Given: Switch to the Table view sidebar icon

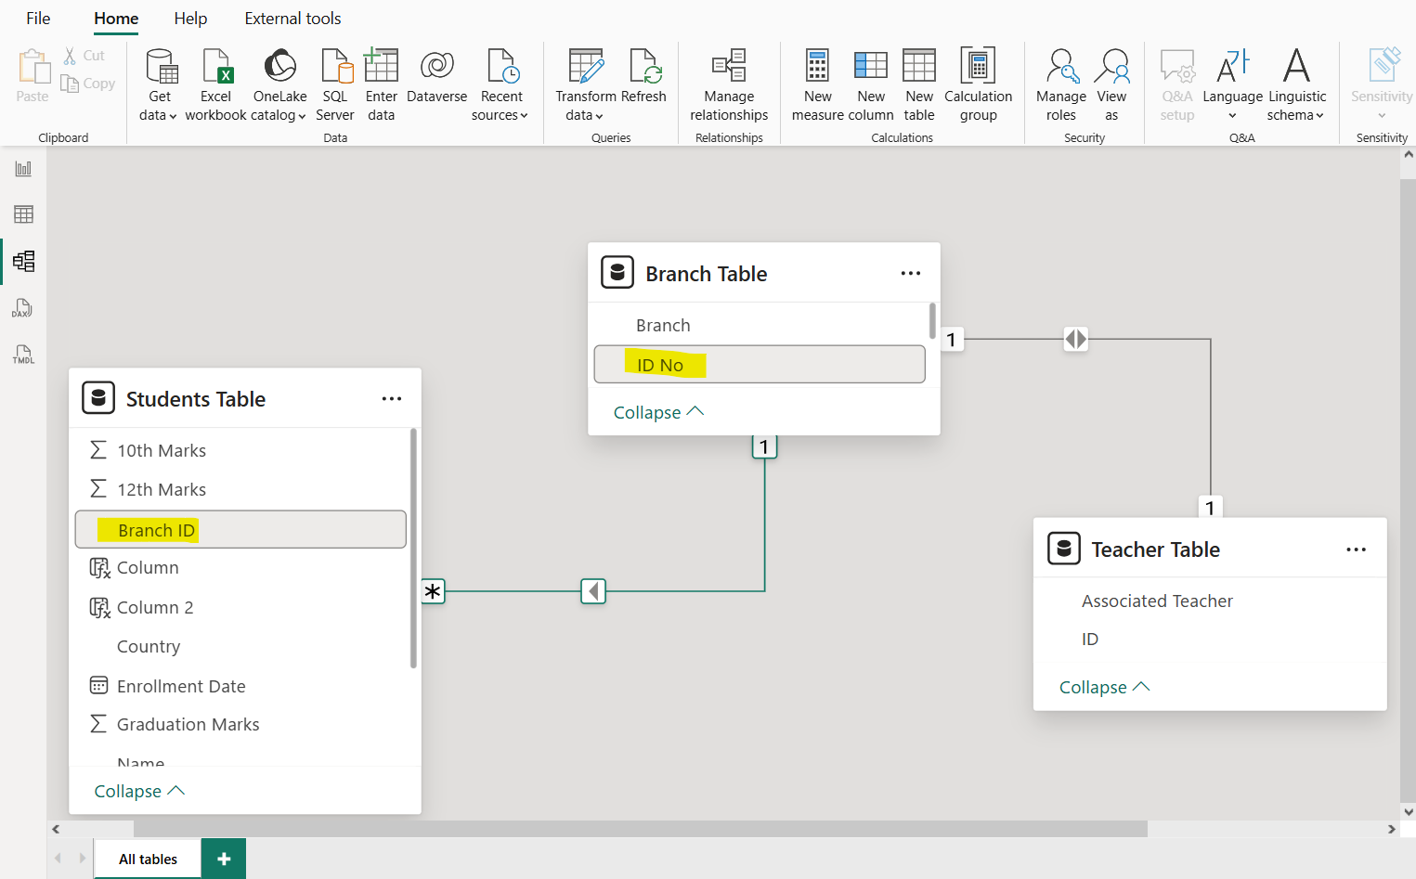Looking at the screenshot, I should click(23, 213).
